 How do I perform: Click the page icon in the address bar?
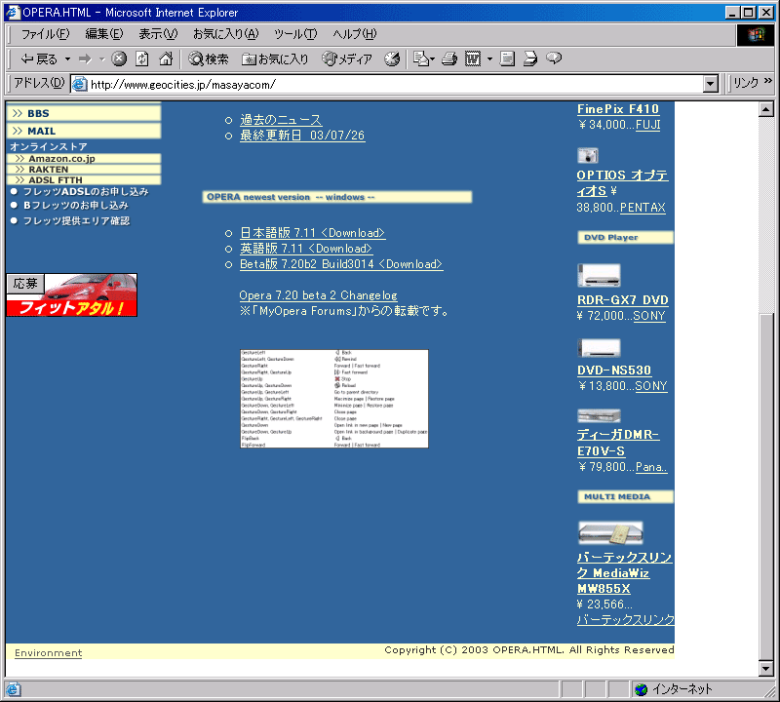pyautogui.click(x=80, y=84)
